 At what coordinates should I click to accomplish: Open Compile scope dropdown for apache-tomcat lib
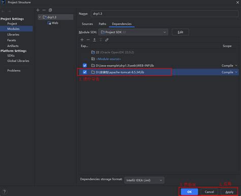tap(229, 72)
